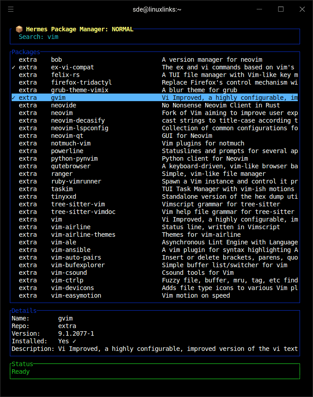Highlight the vim-easymotion package

tap(76, 295)
